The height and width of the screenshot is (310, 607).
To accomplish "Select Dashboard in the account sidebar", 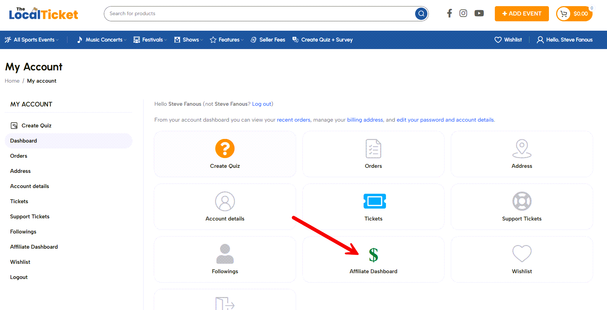I will tap(69, 141).
